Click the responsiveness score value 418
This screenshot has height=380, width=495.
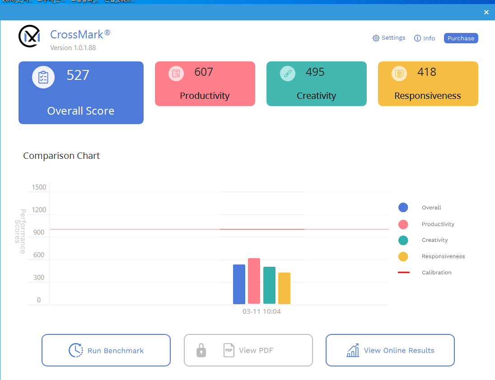pos(426,72)
